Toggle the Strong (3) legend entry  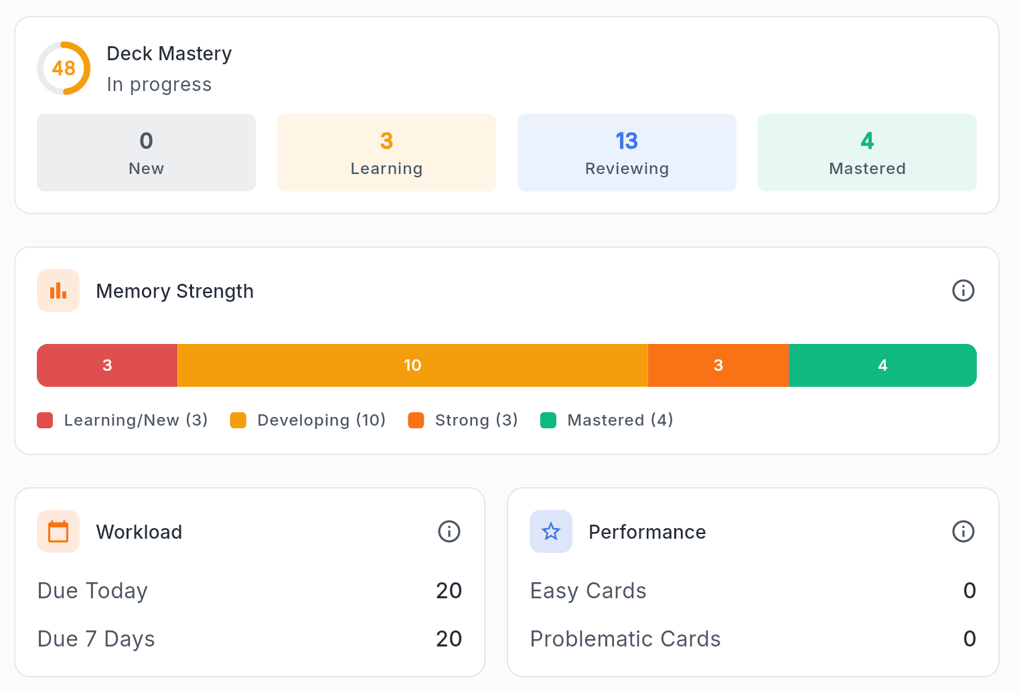pyautogui.click(x=463, y=420)
